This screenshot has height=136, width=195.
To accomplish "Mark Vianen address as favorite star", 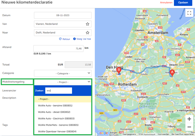I will point(88,24).
